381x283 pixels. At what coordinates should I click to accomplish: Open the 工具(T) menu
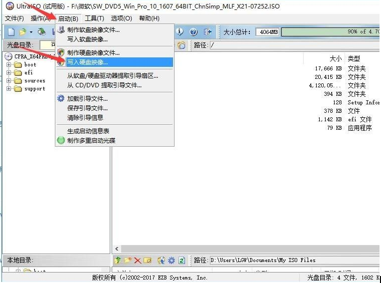(94, 18)
